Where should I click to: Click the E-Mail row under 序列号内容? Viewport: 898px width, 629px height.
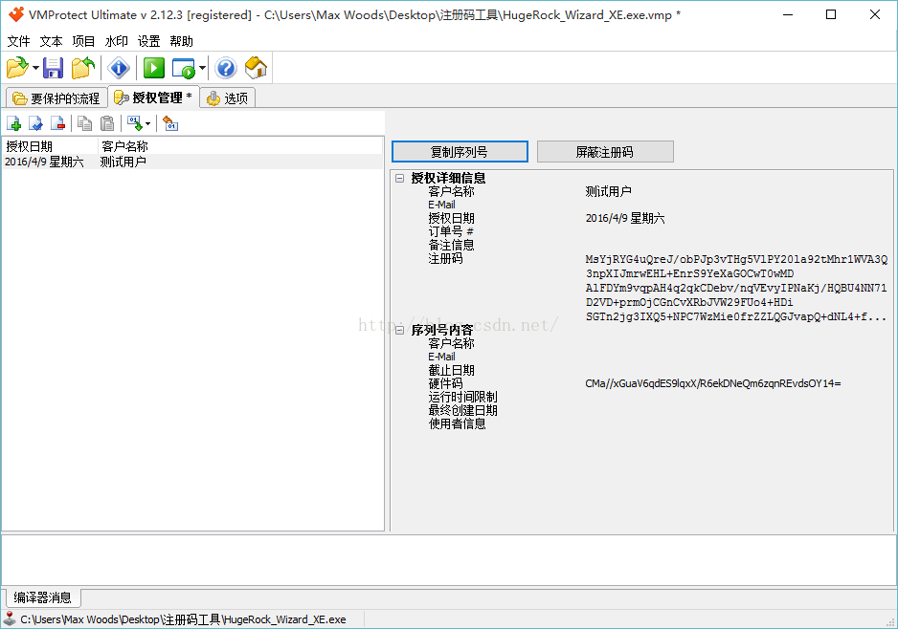pyautogui.click(x=641, y=357)
